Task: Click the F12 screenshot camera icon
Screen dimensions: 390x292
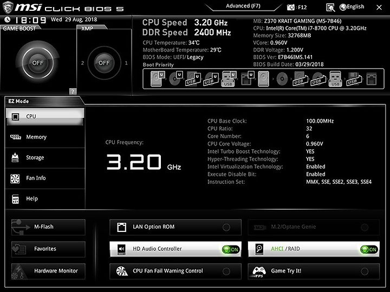Action: [x=290, y=8]
